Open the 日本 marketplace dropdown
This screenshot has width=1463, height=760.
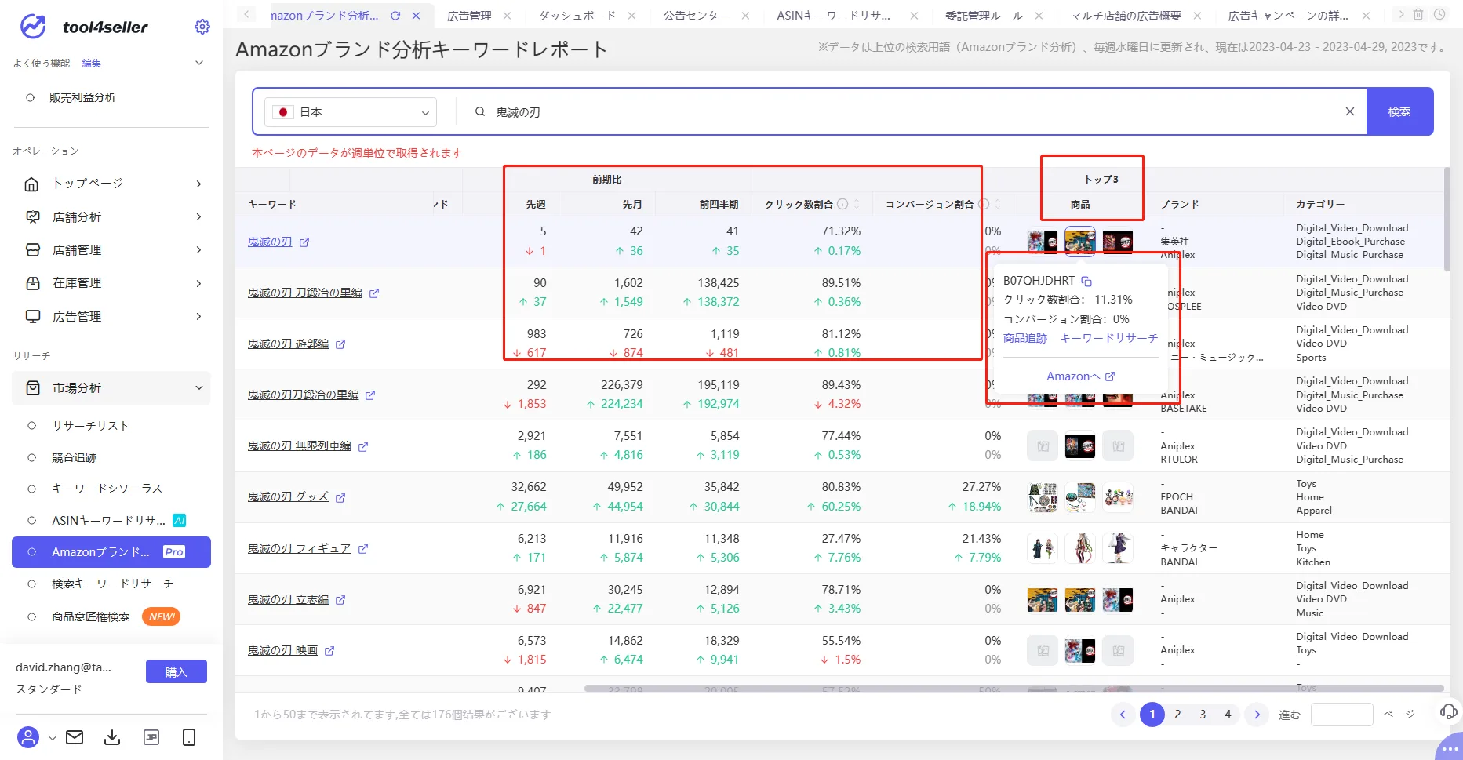click(351, 112)
